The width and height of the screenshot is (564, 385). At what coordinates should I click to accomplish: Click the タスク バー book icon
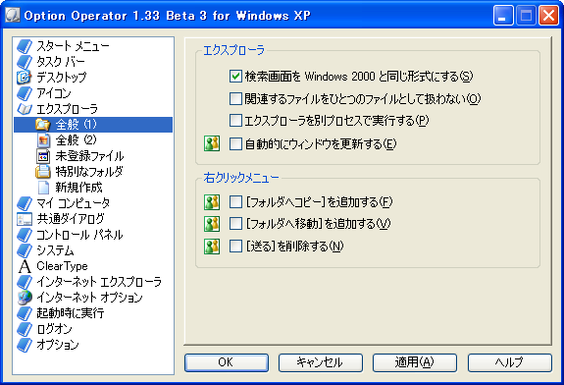[x=25, y=62]
